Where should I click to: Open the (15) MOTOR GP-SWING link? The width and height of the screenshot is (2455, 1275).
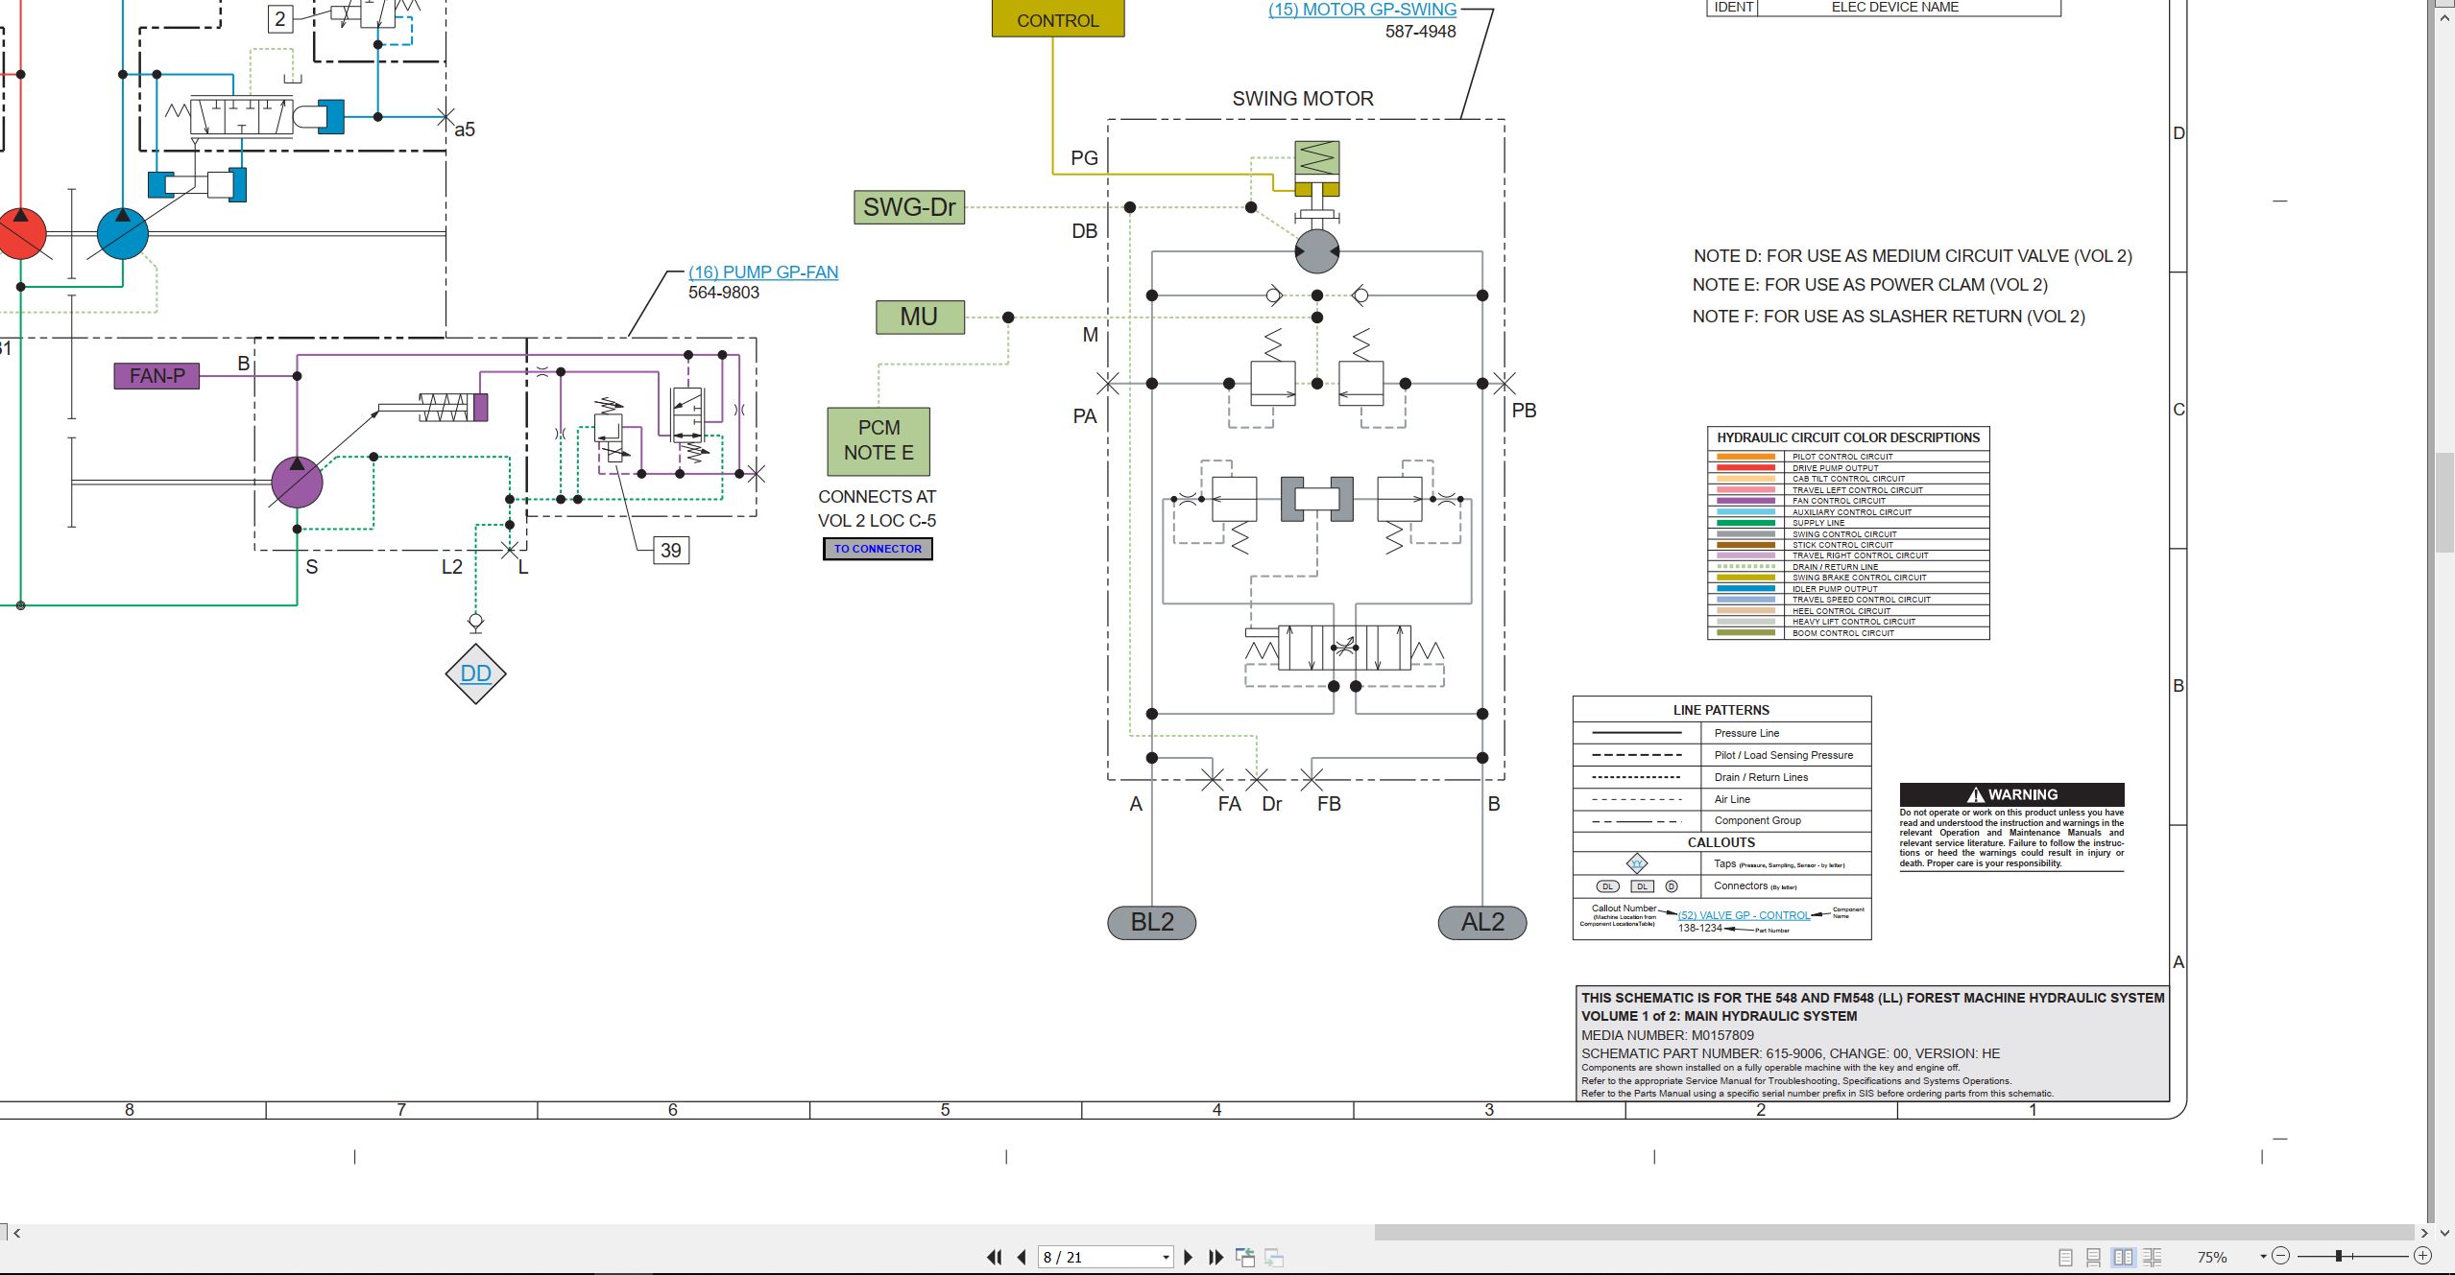point(1361,10)
